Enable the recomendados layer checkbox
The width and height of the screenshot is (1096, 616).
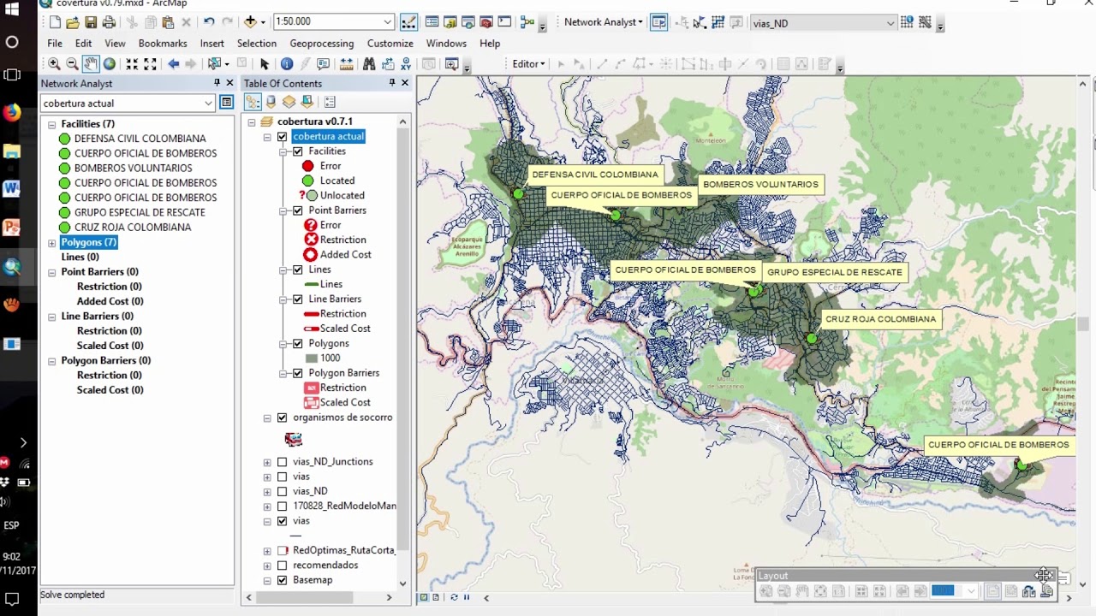[x=283, y=566]
